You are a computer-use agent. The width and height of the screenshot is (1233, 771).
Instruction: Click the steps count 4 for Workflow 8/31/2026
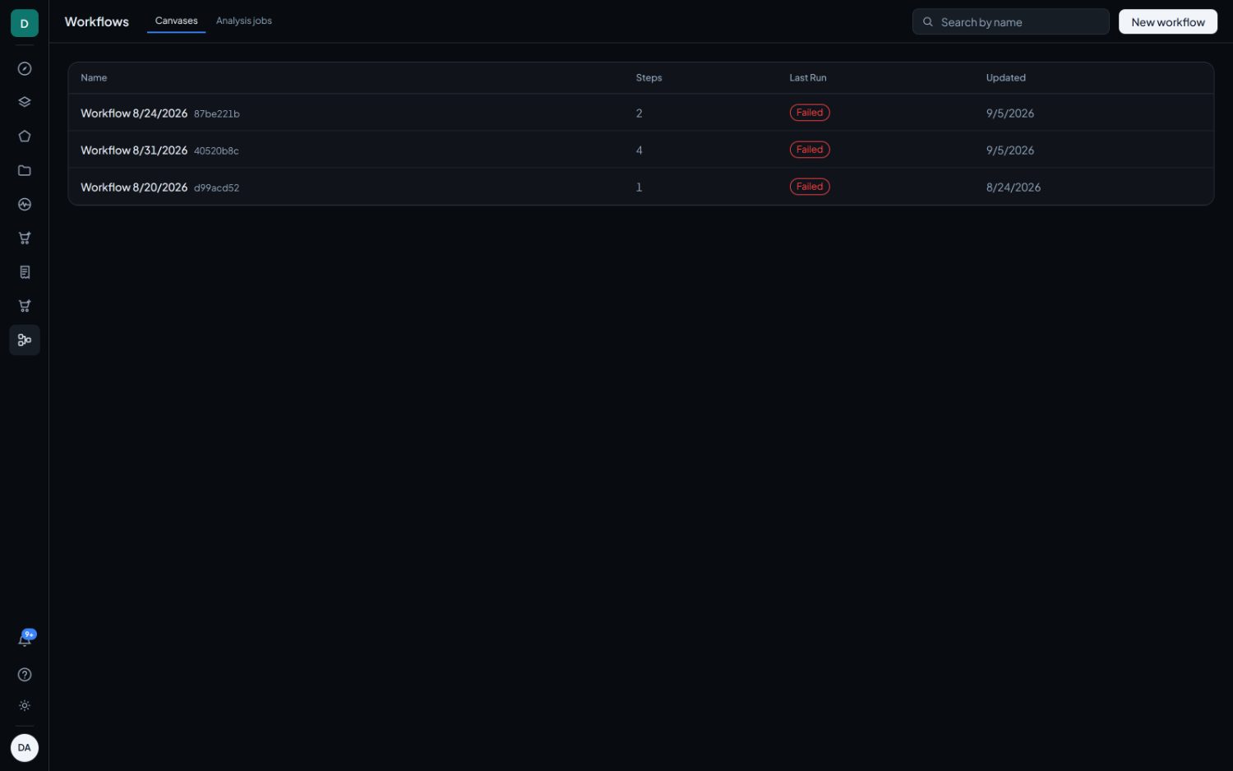(x=640, y=150)
